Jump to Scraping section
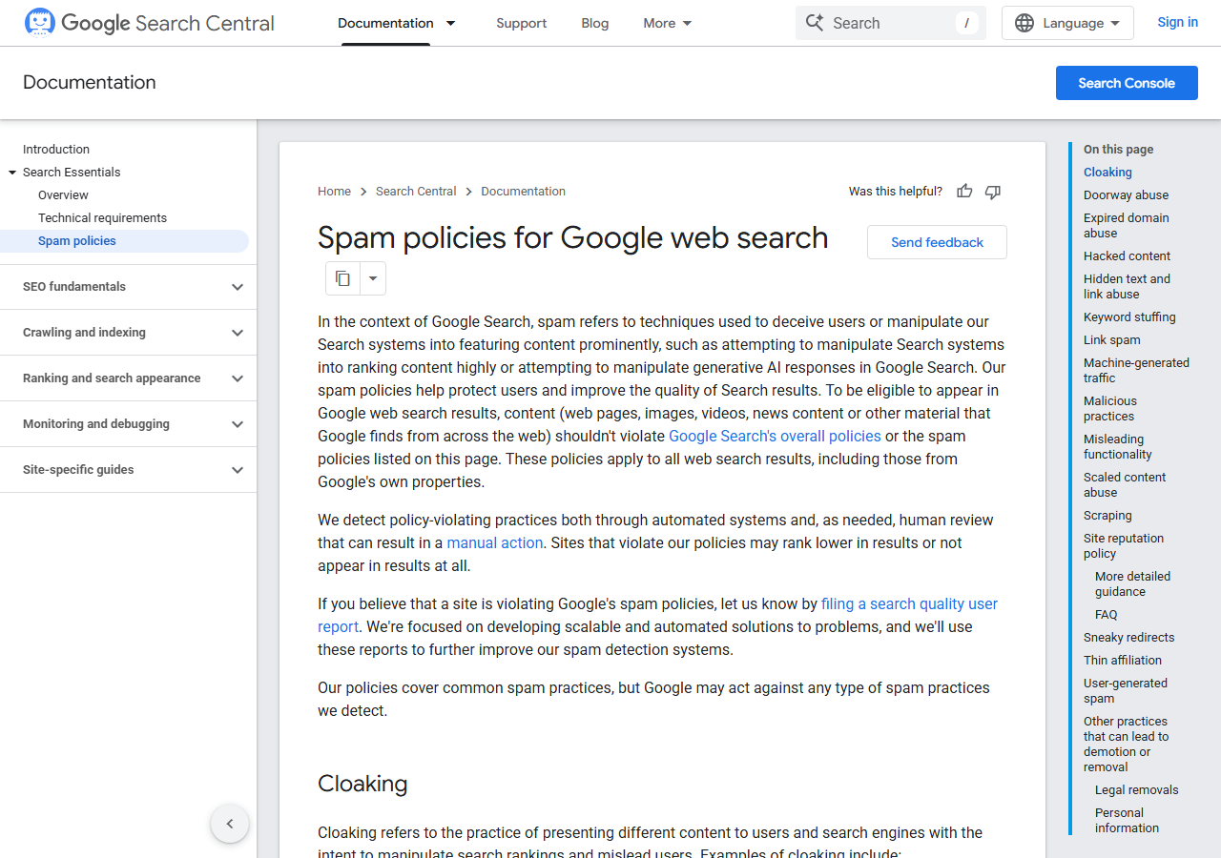The image size is (1221, 858). coord(1107,516)
